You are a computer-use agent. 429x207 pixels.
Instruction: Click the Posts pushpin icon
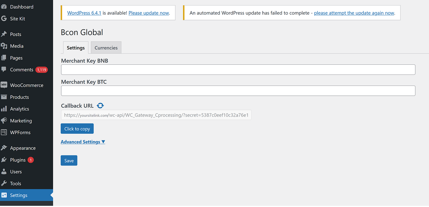(4, 34)
